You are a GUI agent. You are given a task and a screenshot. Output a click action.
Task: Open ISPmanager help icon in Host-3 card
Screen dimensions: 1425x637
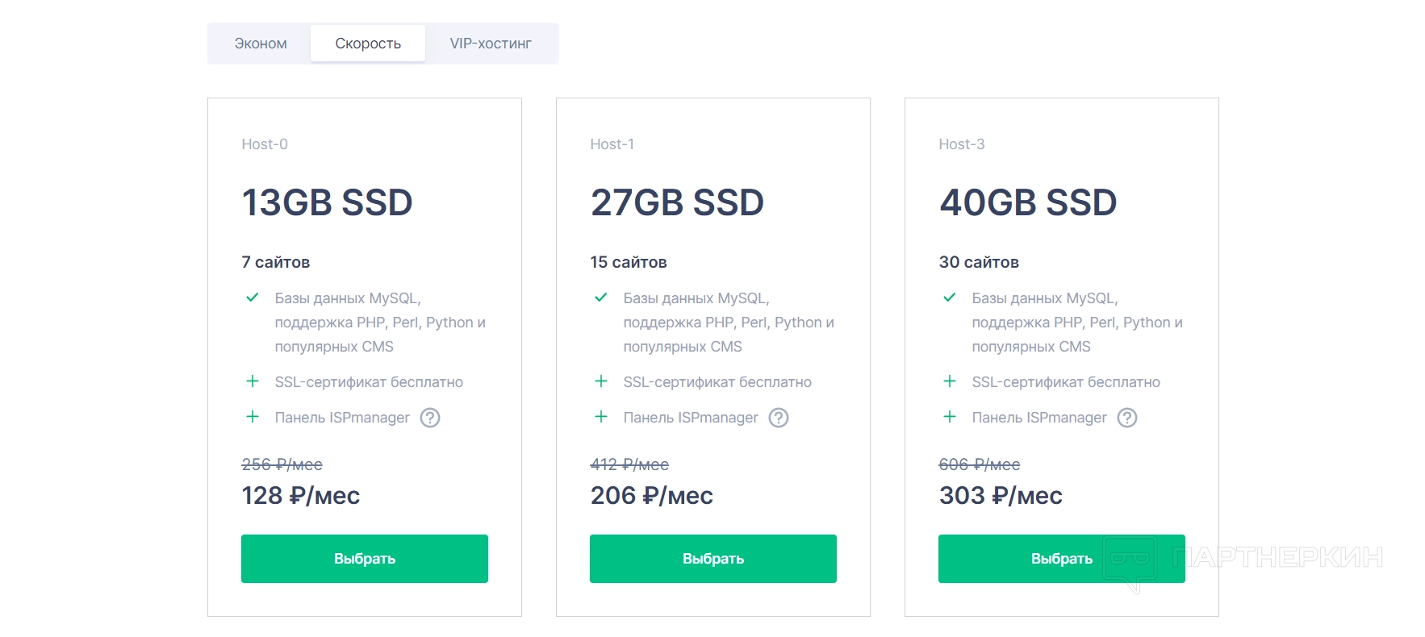(x=1127, y=418)
